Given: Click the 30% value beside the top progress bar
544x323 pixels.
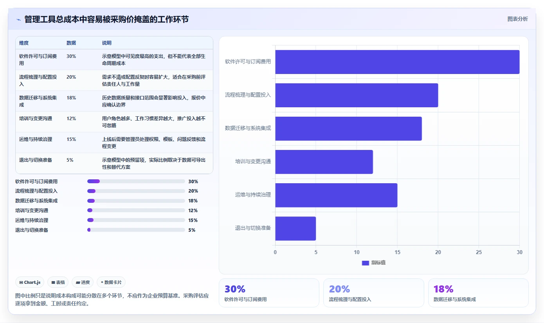Looking at the screenshot, I should click(193, 181).
